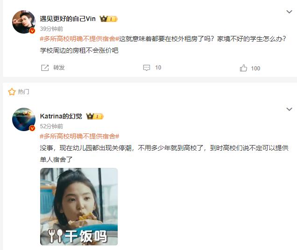Click the like count 100
This screenshot has width=297, height=250.
(x=255, y=68)
